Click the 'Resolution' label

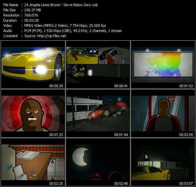(11, 15)
